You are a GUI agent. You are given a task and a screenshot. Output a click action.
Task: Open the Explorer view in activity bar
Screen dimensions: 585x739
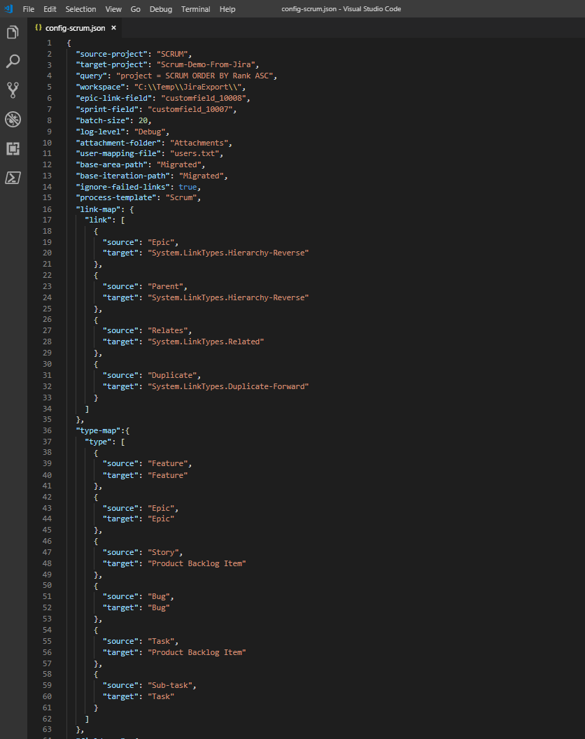[13, 32]
